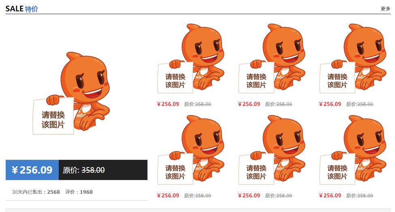Click the SALE 特价 section heading

[21, 9]
